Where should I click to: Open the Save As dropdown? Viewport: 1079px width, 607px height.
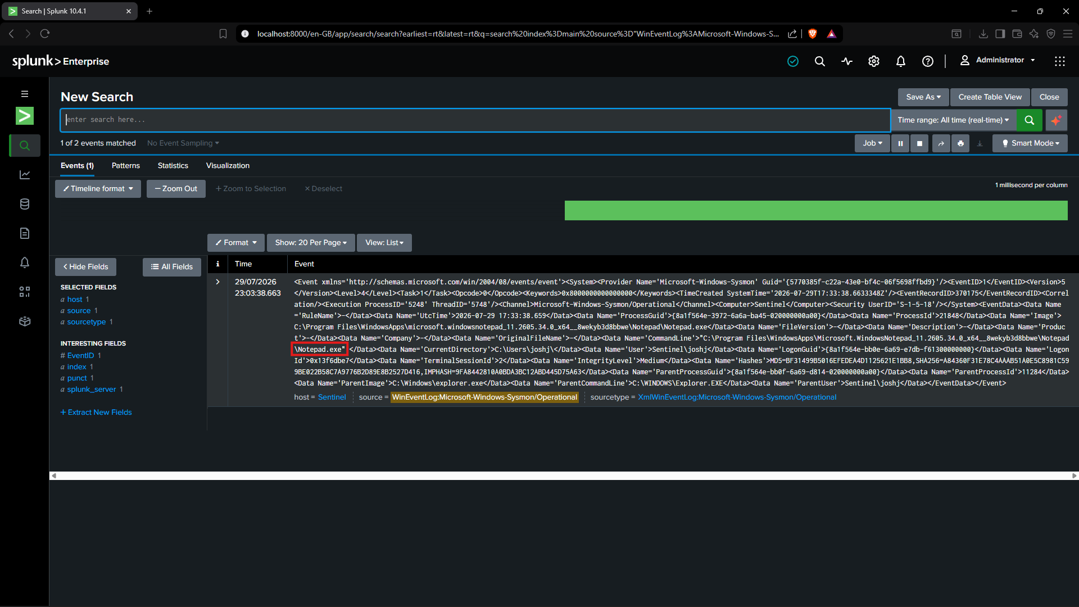click(x=923, y=97)
